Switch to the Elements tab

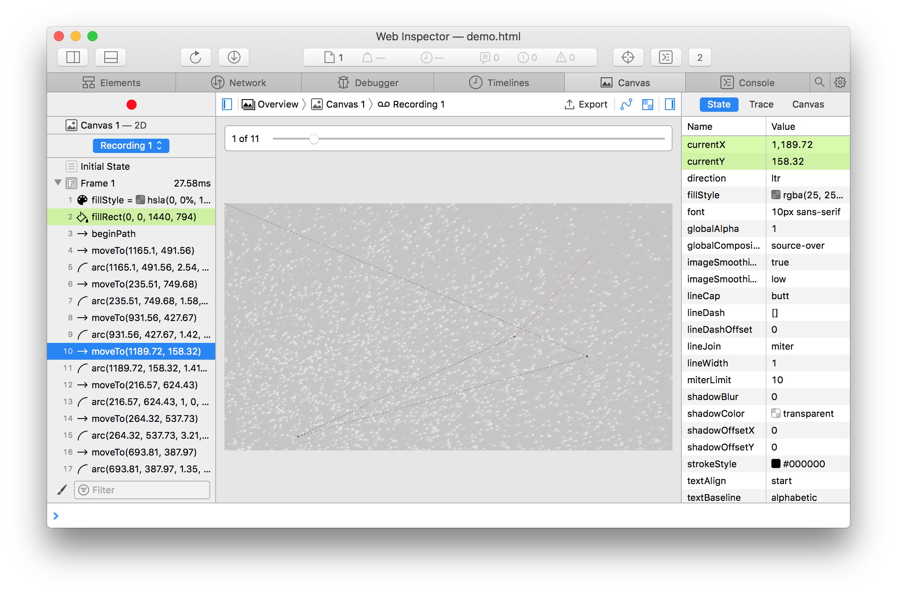tap(111, 83)
